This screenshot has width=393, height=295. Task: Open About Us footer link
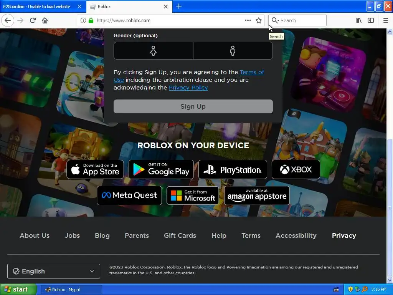click(x=35, y=235)
